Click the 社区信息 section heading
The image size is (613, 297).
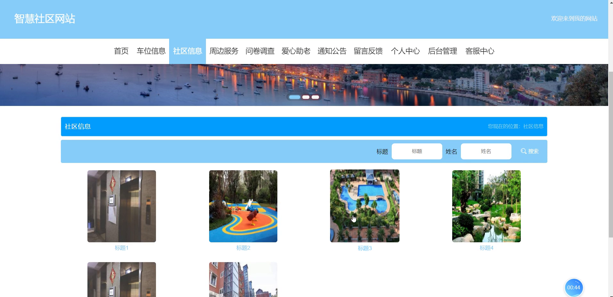78,126
